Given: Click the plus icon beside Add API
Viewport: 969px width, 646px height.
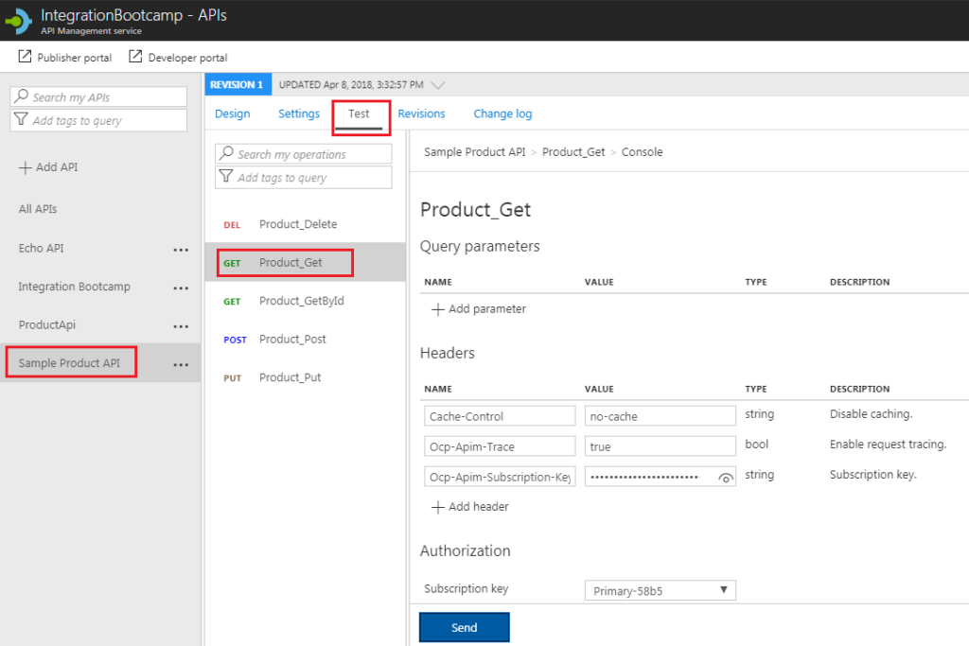Looking at the screenshot, I should click(25, 167).
